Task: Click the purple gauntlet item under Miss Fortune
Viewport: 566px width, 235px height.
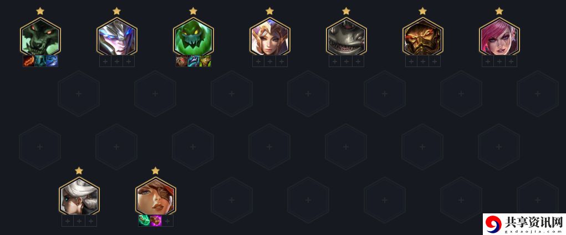Action: (156, 221)
